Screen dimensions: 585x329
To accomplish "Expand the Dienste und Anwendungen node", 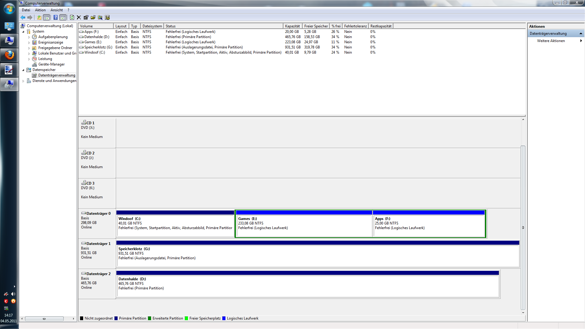I will [23, 81].
